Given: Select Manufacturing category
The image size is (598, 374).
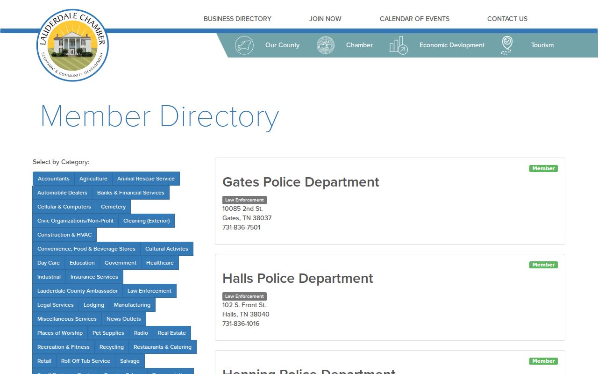Looking at the screenshot, I should click(x=132, y=305).
